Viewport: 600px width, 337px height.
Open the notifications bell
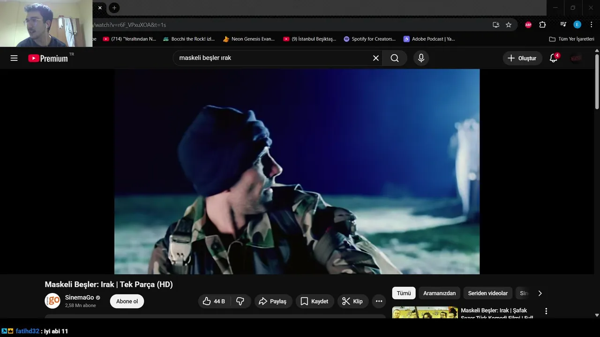point(554,58)
